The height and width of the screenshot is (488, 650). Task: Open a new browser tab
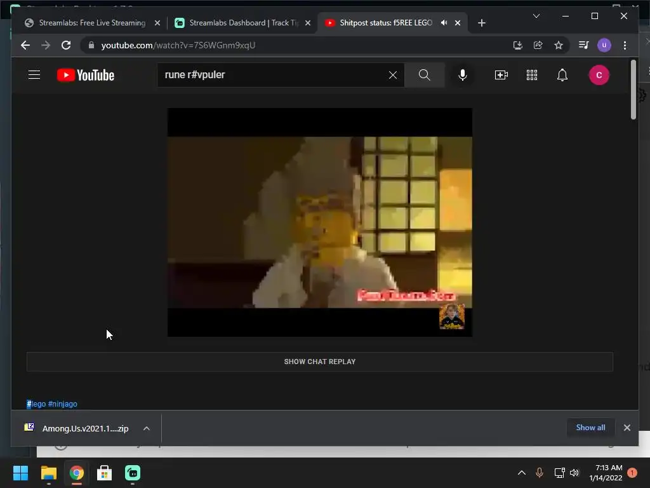[x=481, y=24]
